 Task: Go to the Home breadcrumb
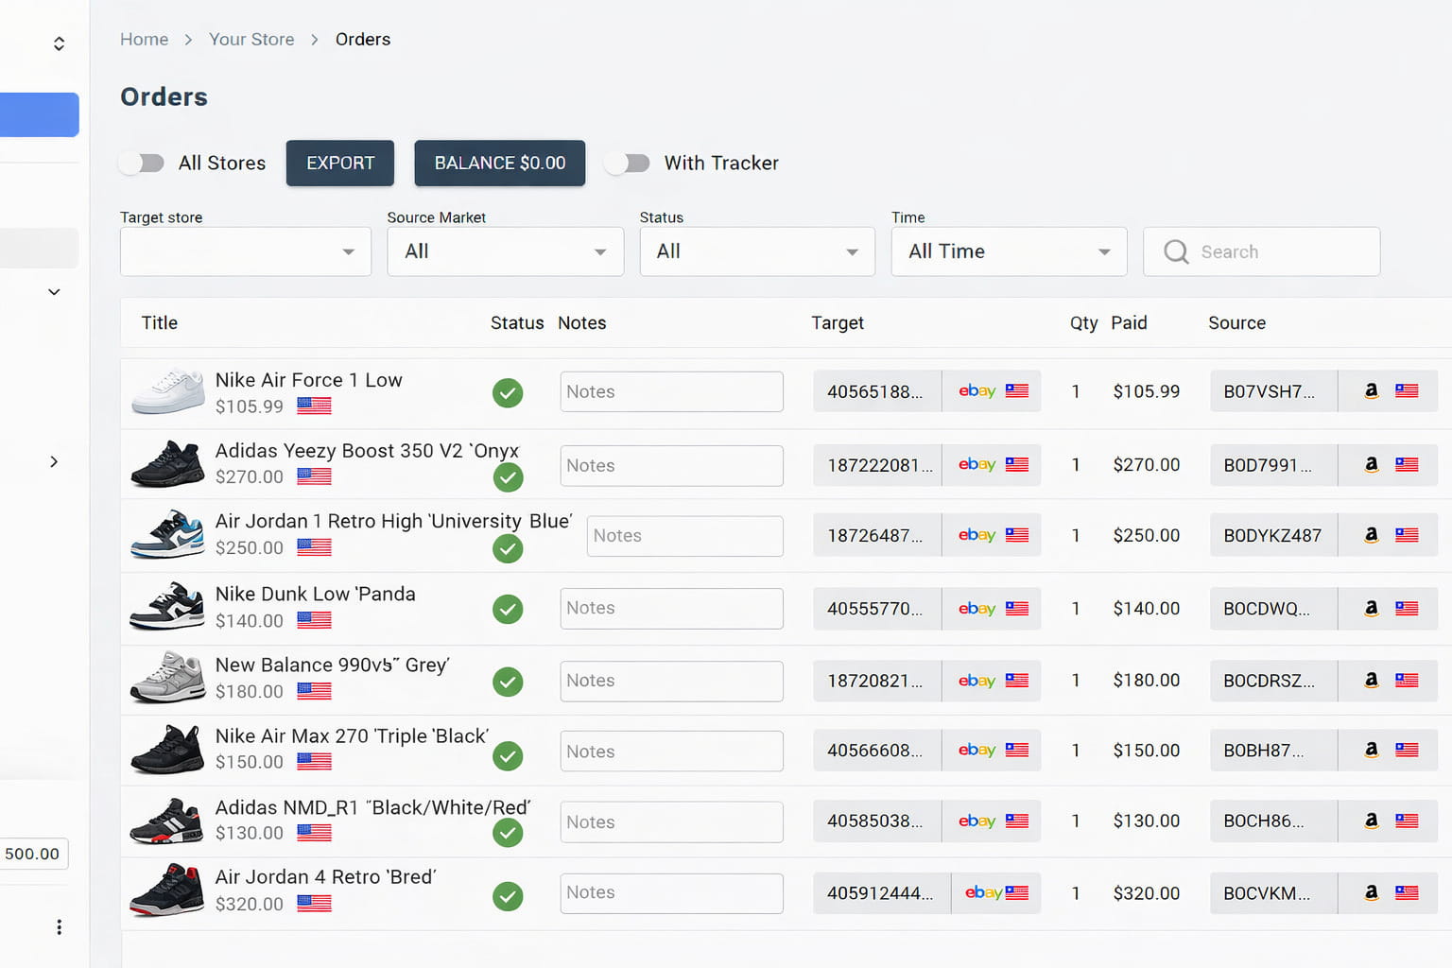pos(145,39)
